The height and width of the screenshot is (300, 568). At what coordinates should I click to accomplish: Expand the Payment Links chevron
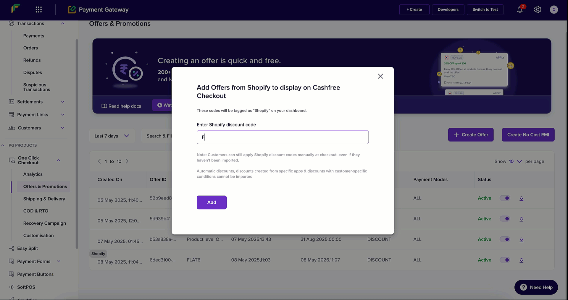[x=62, y=115]
